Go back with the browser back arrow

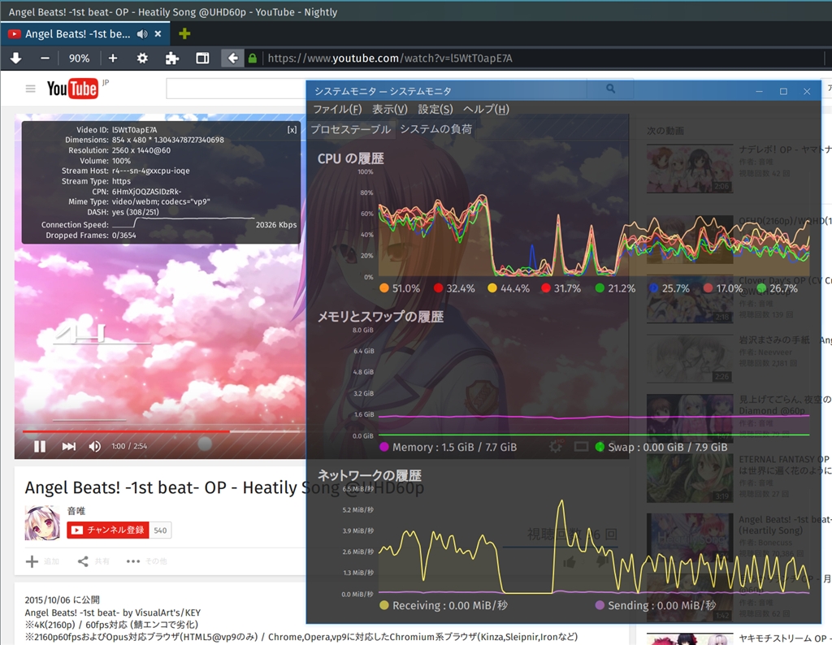click(x=232, y=58)
